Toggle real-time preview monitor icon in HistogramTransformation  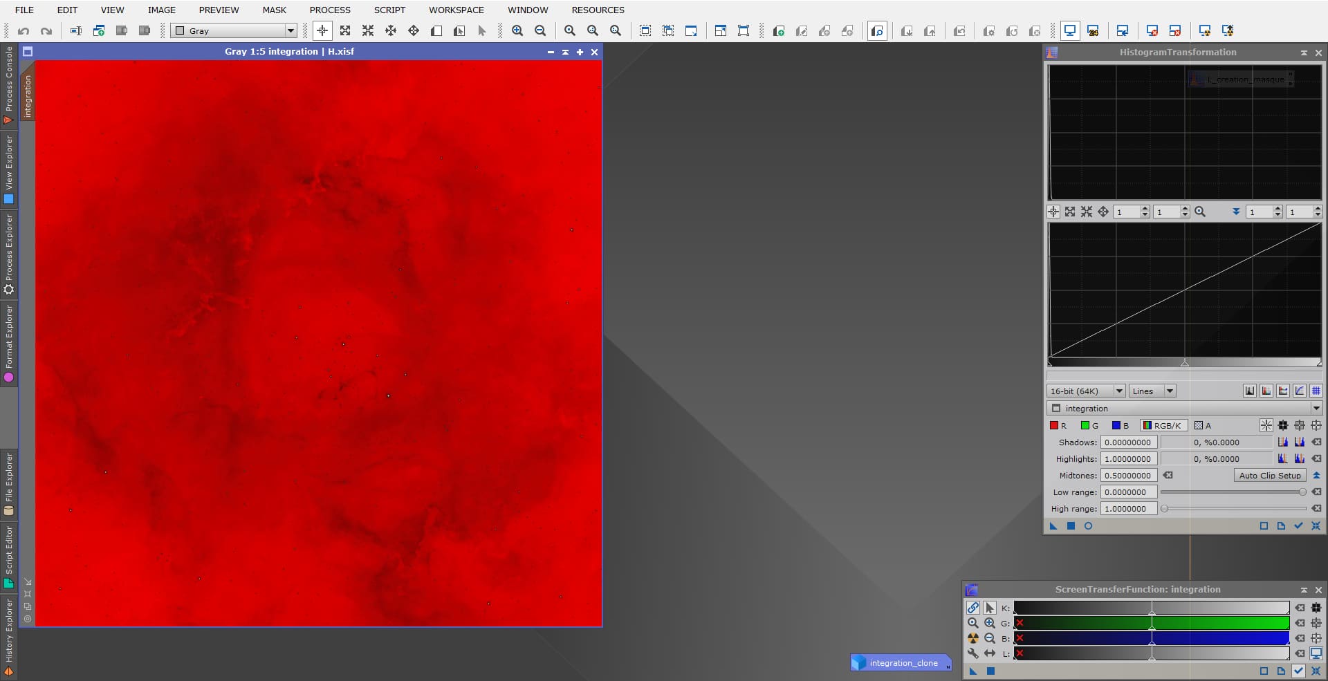tap(1088, 525)
